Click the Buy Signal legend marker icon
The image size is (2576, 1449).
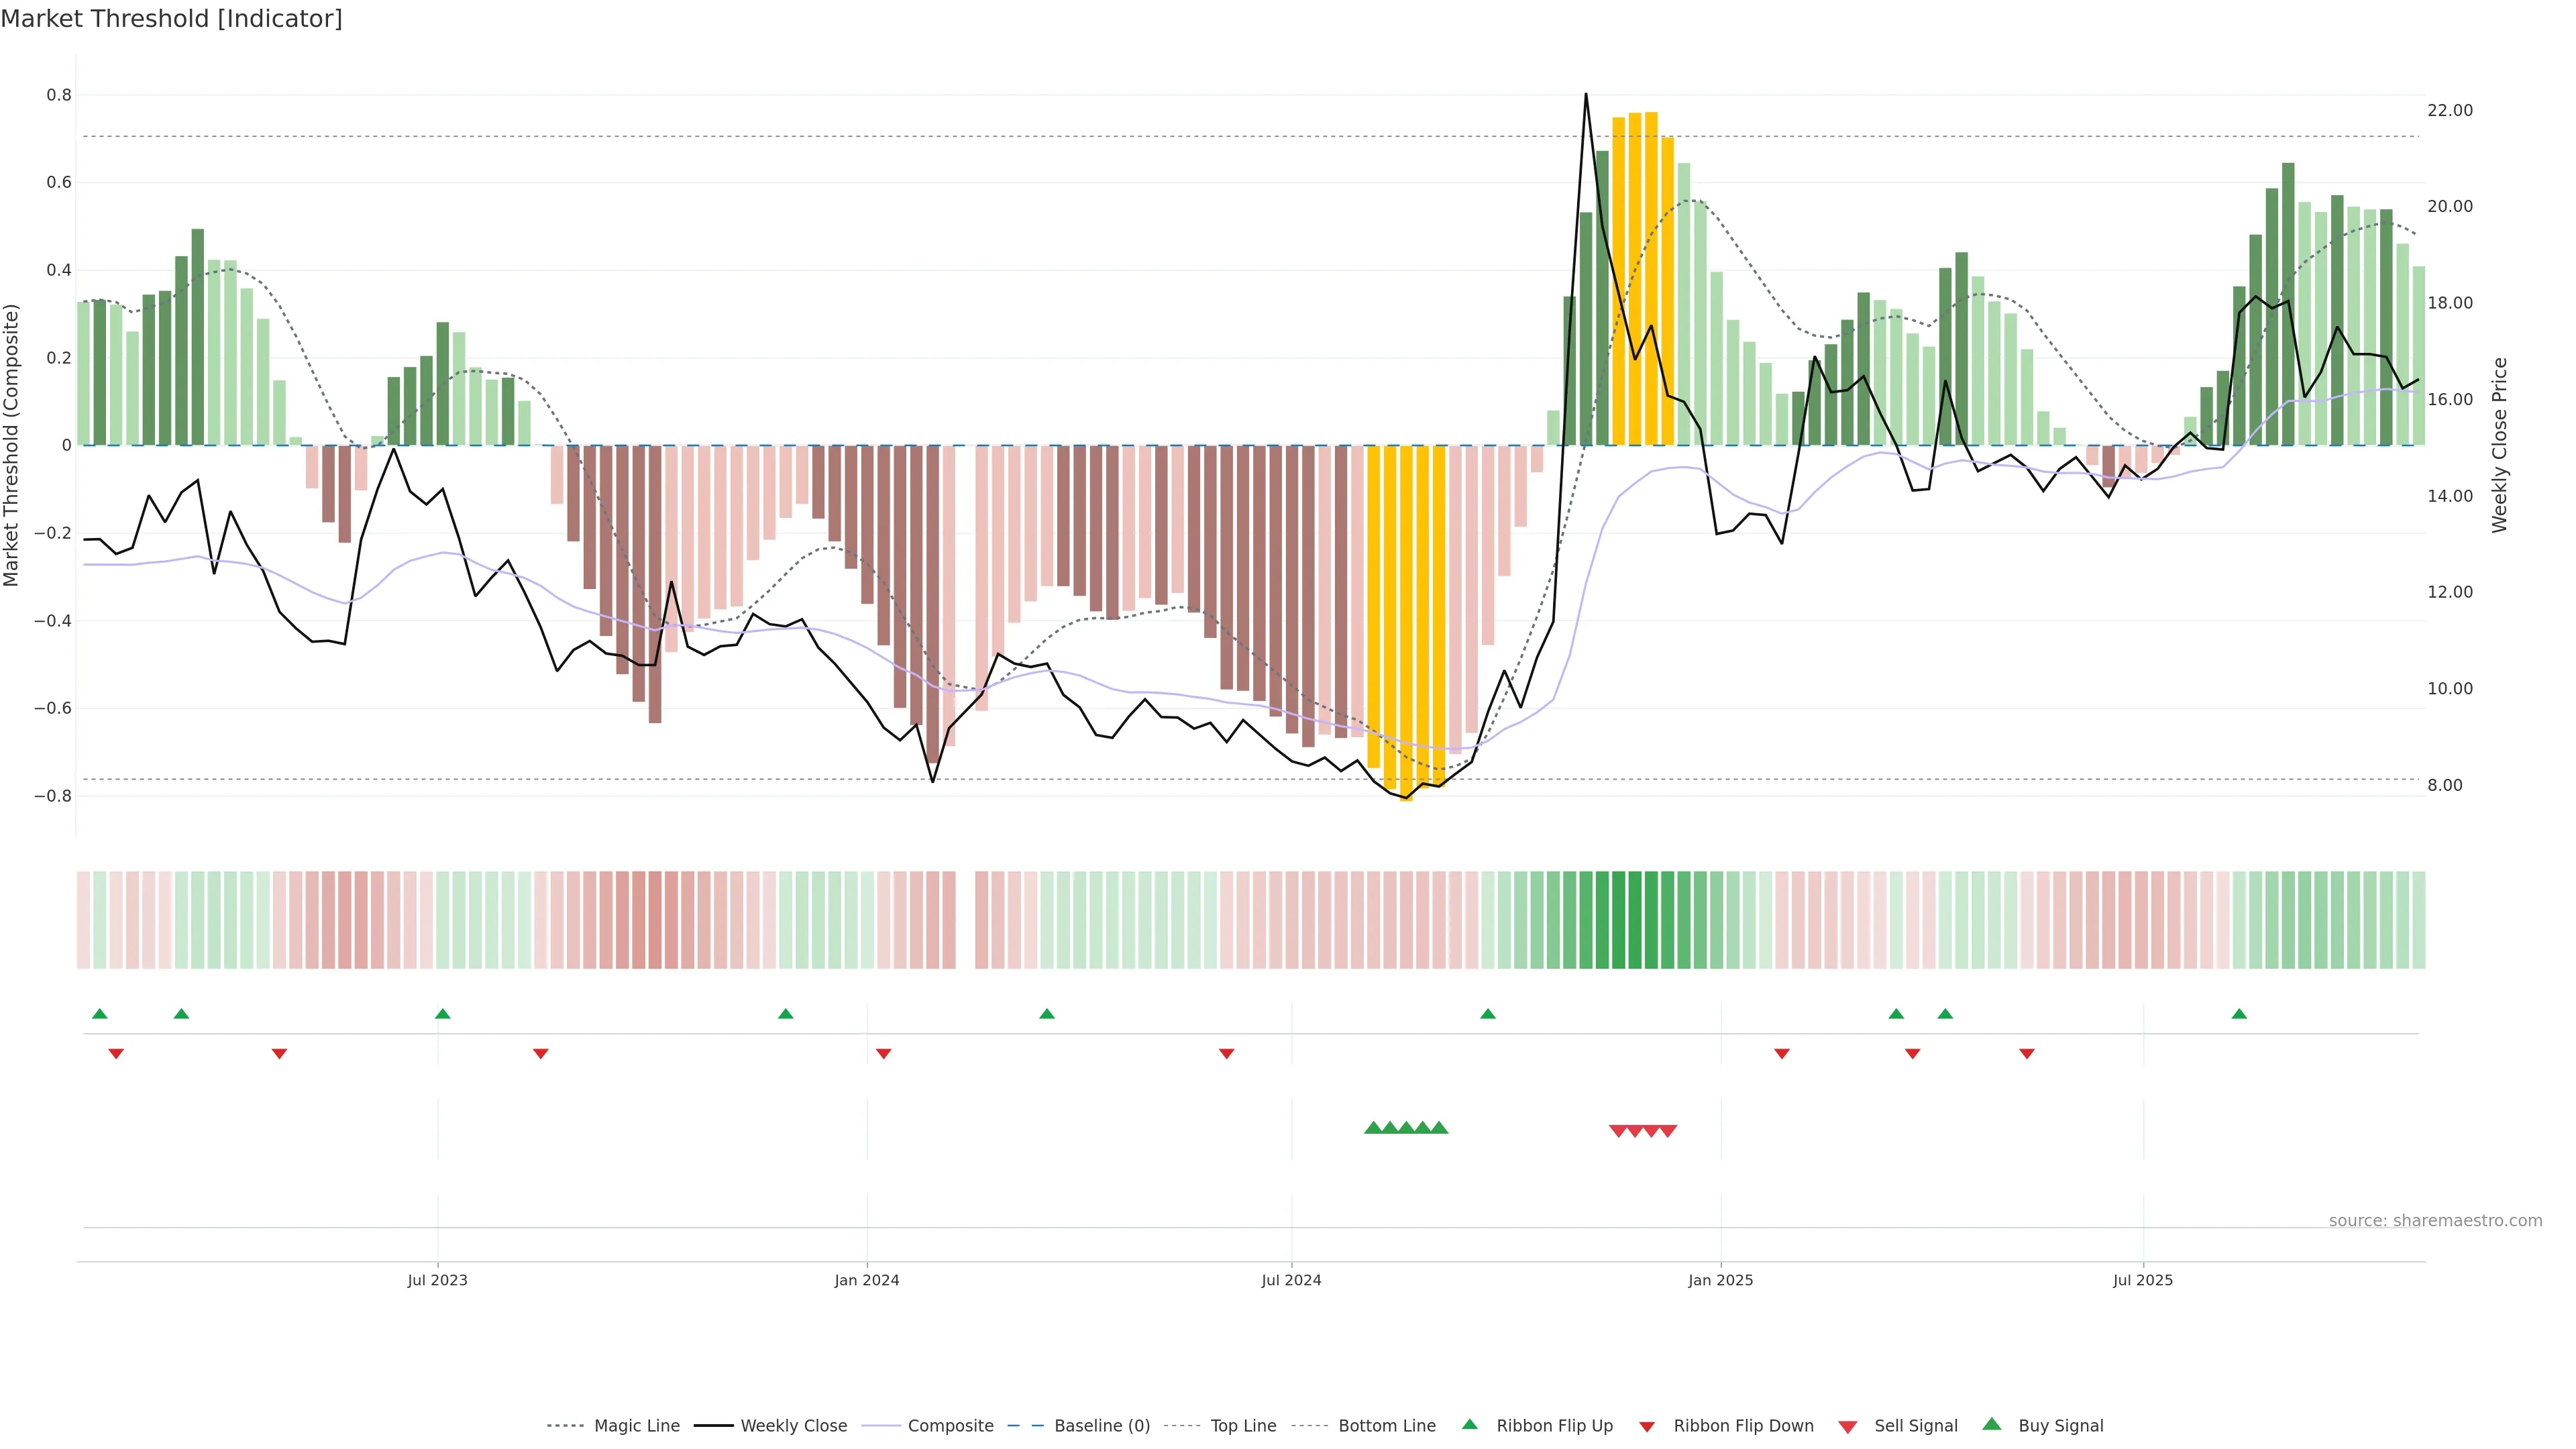tap(1992, 1424)
